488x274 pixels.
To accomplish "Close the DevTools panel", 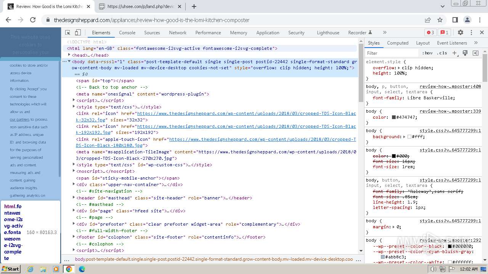I will coord(482,33).
